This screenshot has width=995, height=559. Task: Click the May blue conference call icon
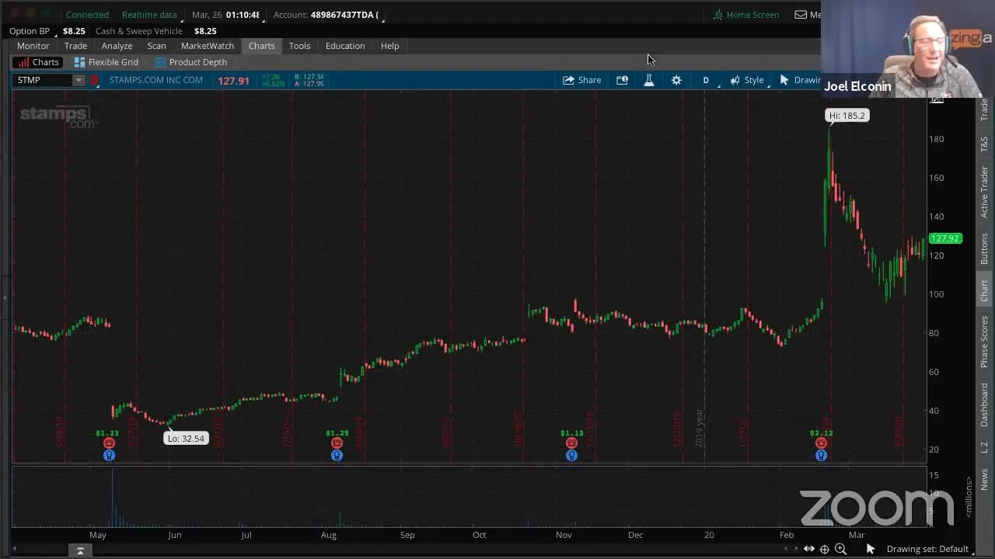pos(109,456)
